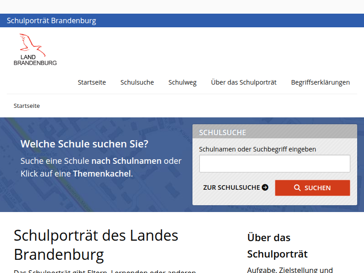The height and width of the screenshot is (273, 364).
Task: Click the magnifier icon in the Suchen button
Action: (x=297, y=188)
